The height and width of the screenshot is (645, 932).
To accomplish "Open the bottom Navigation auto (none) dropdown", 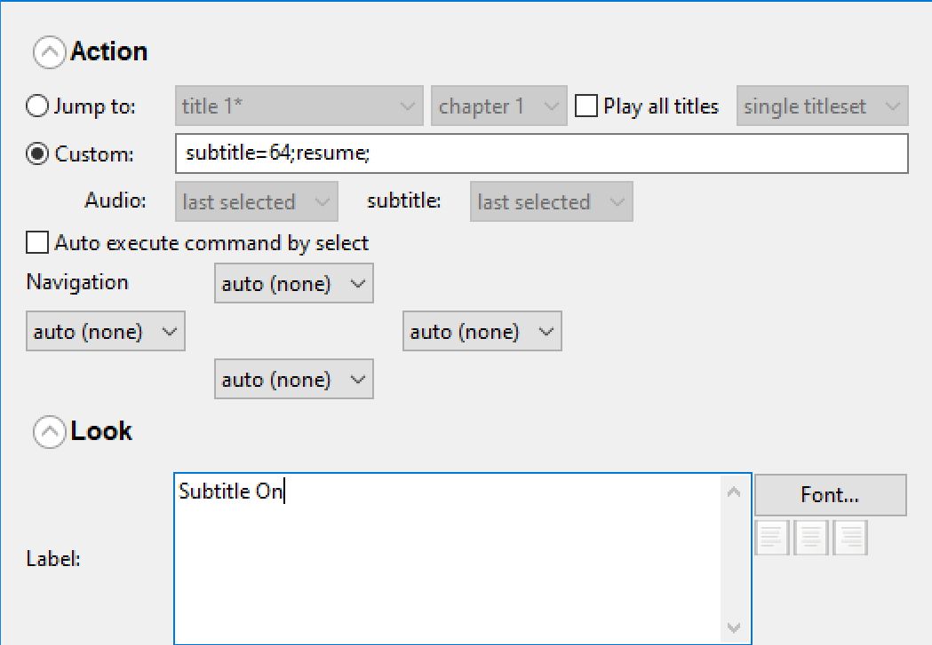I will pos(294,381).
